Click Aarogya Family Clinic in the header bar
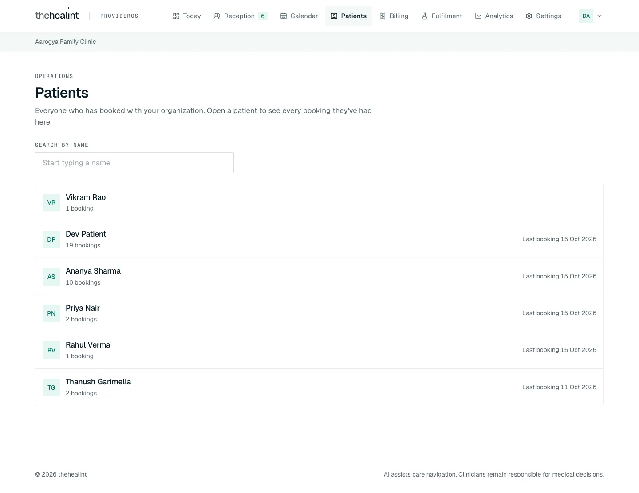The width and height of the screenshot is (639, 493). (x=66, y=42)
